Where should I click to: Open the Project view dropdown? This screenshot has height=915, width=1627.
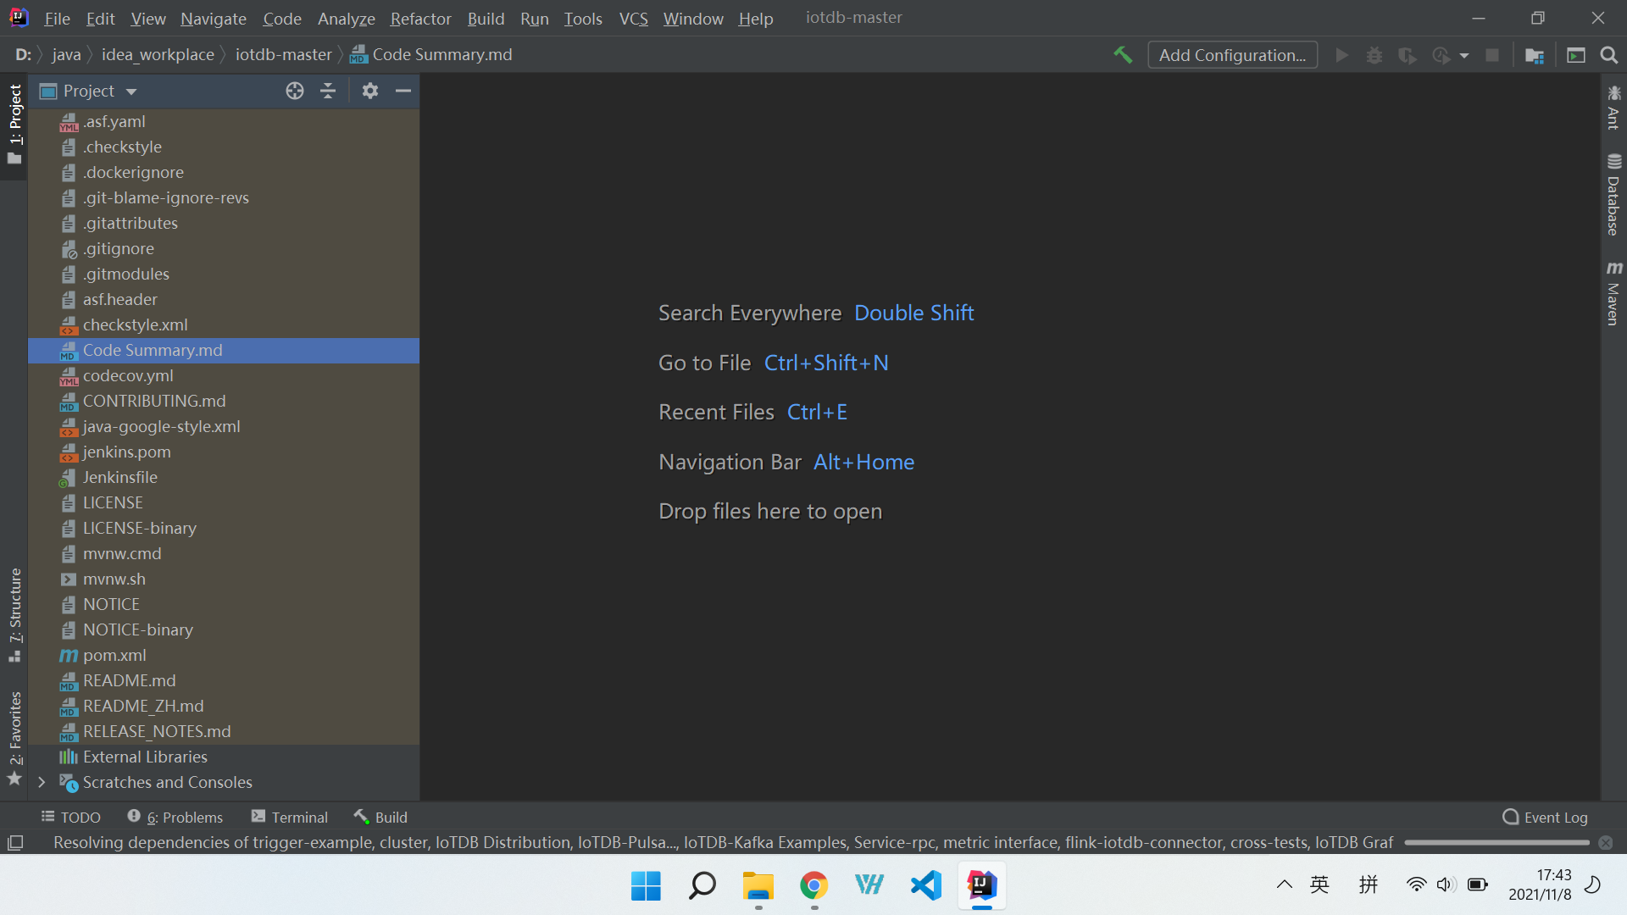click(131, 91)
